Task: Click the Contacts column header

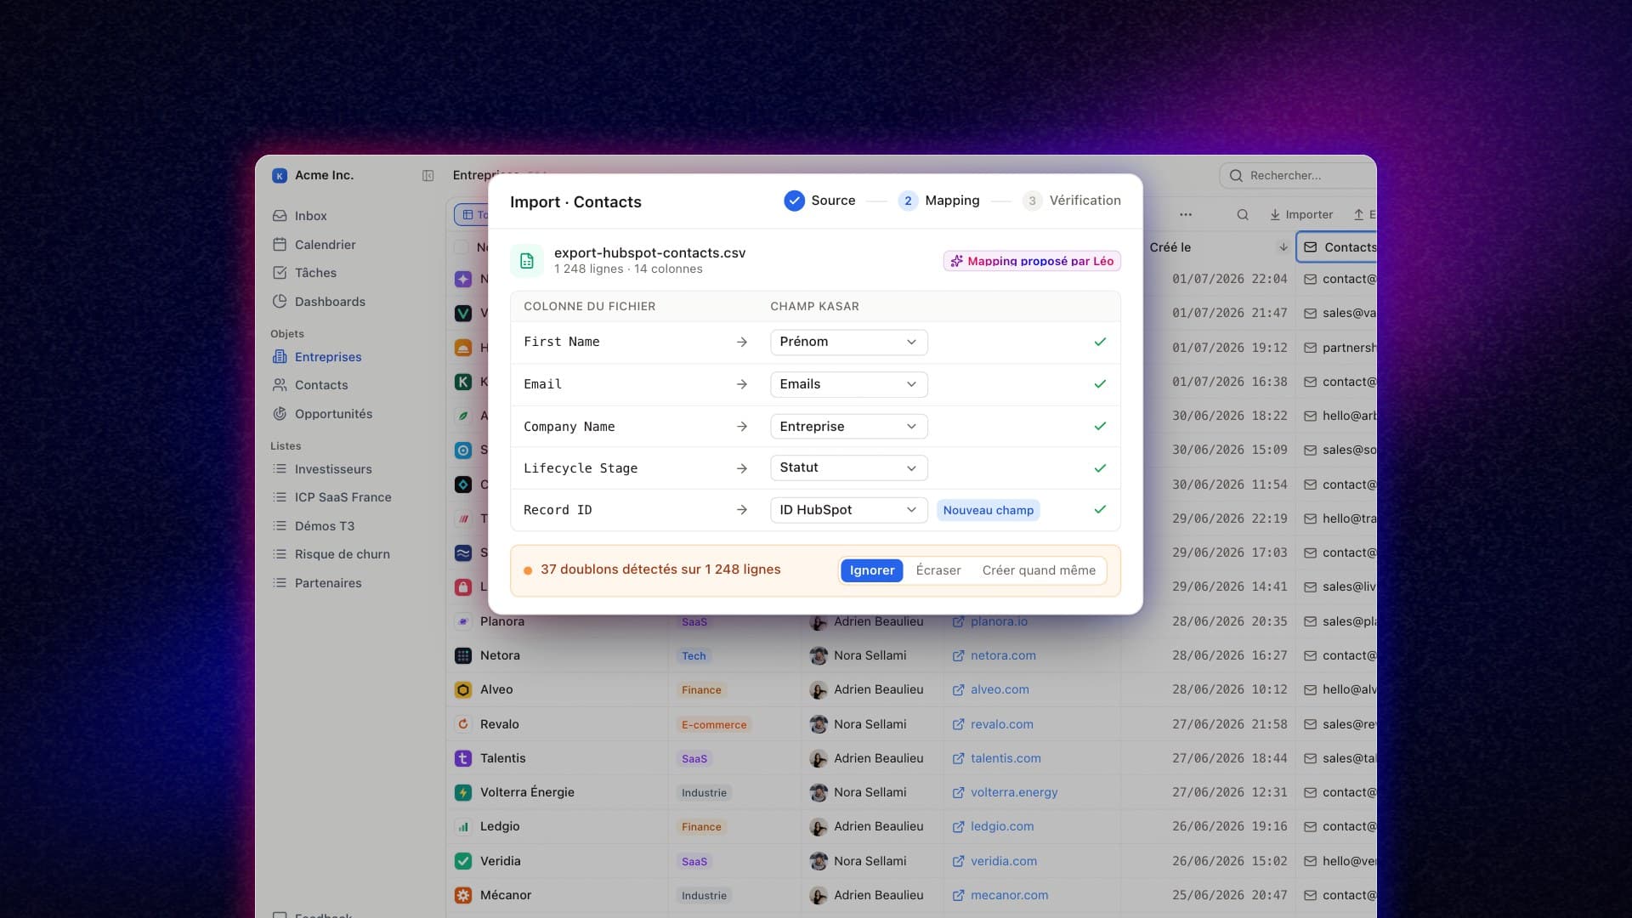Action: pos(1338,247)
